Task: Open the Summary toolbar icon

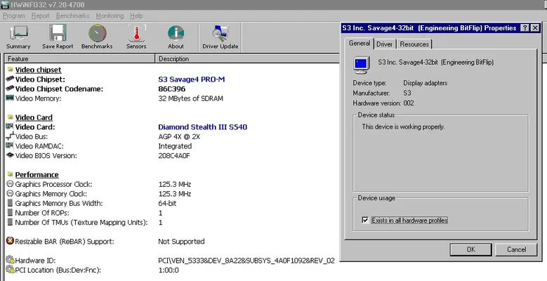Action: tap(18, 35)
